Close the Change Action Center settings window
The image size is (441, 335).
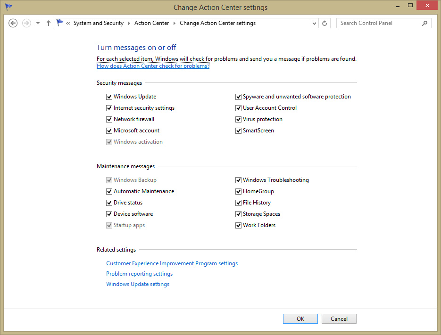(427, 5)
